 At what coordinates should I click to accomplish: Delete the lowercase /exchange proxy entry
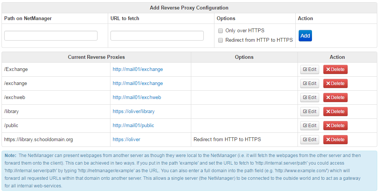tap(335, 83)
